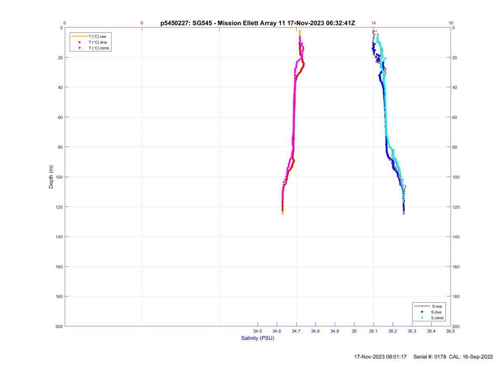Click the 100 tick on left depth axis
498x367 pixels.
click(x=59, y=177)
